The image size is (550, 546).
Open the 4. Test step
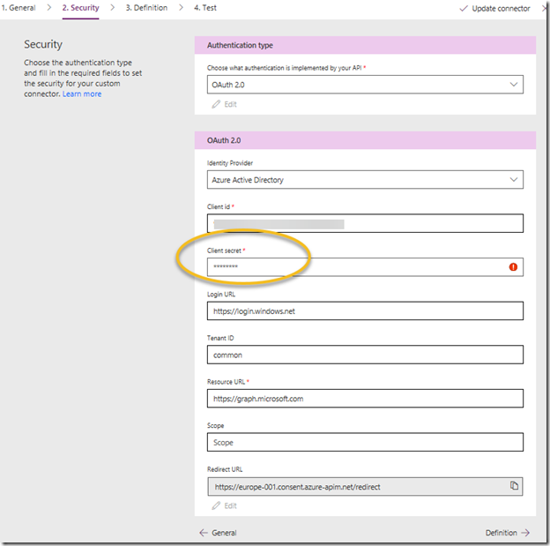(205, 8)
